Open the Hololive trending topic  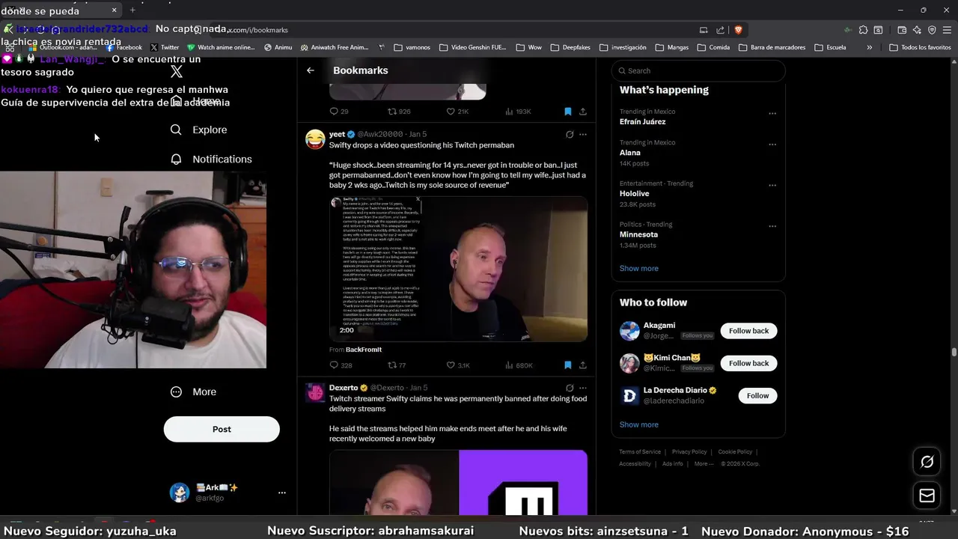634,193
